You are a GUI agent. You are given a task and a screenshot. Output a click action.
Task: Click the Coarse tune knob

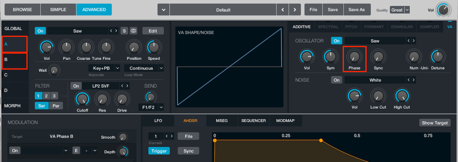86,47
